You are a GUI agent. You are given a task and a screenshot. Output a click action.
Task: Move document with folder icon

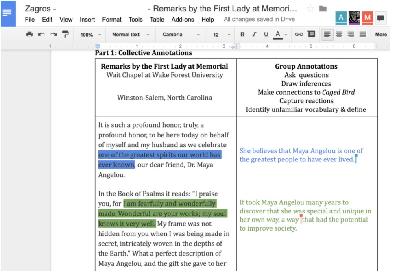coord(323,9)
